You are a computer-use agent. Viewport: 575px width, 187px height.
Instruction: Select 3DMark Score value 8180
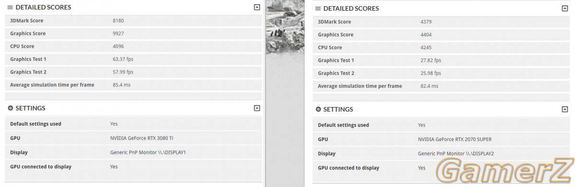tap(118, 21)
